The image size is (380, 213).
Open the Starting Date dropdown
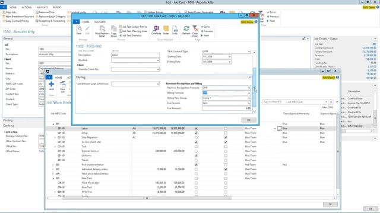coord(230,57)
